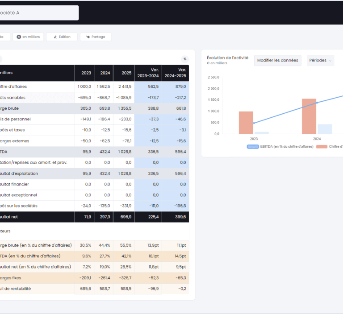Click the company name field 'ociété A'
This screenshot has width=343, height=314.
tap(39, 13)
